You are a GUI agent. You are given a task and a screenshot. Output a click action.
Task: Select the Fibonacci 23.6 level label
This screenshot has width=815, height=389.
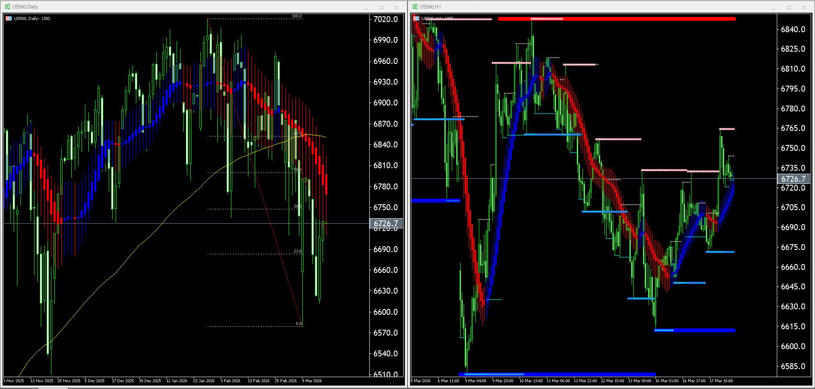pyautogui.click(x=298, y=251)
